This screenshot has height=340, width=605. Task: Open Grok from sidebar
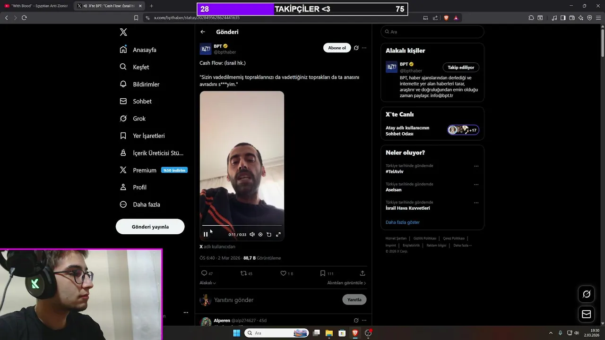coord(133,119)
